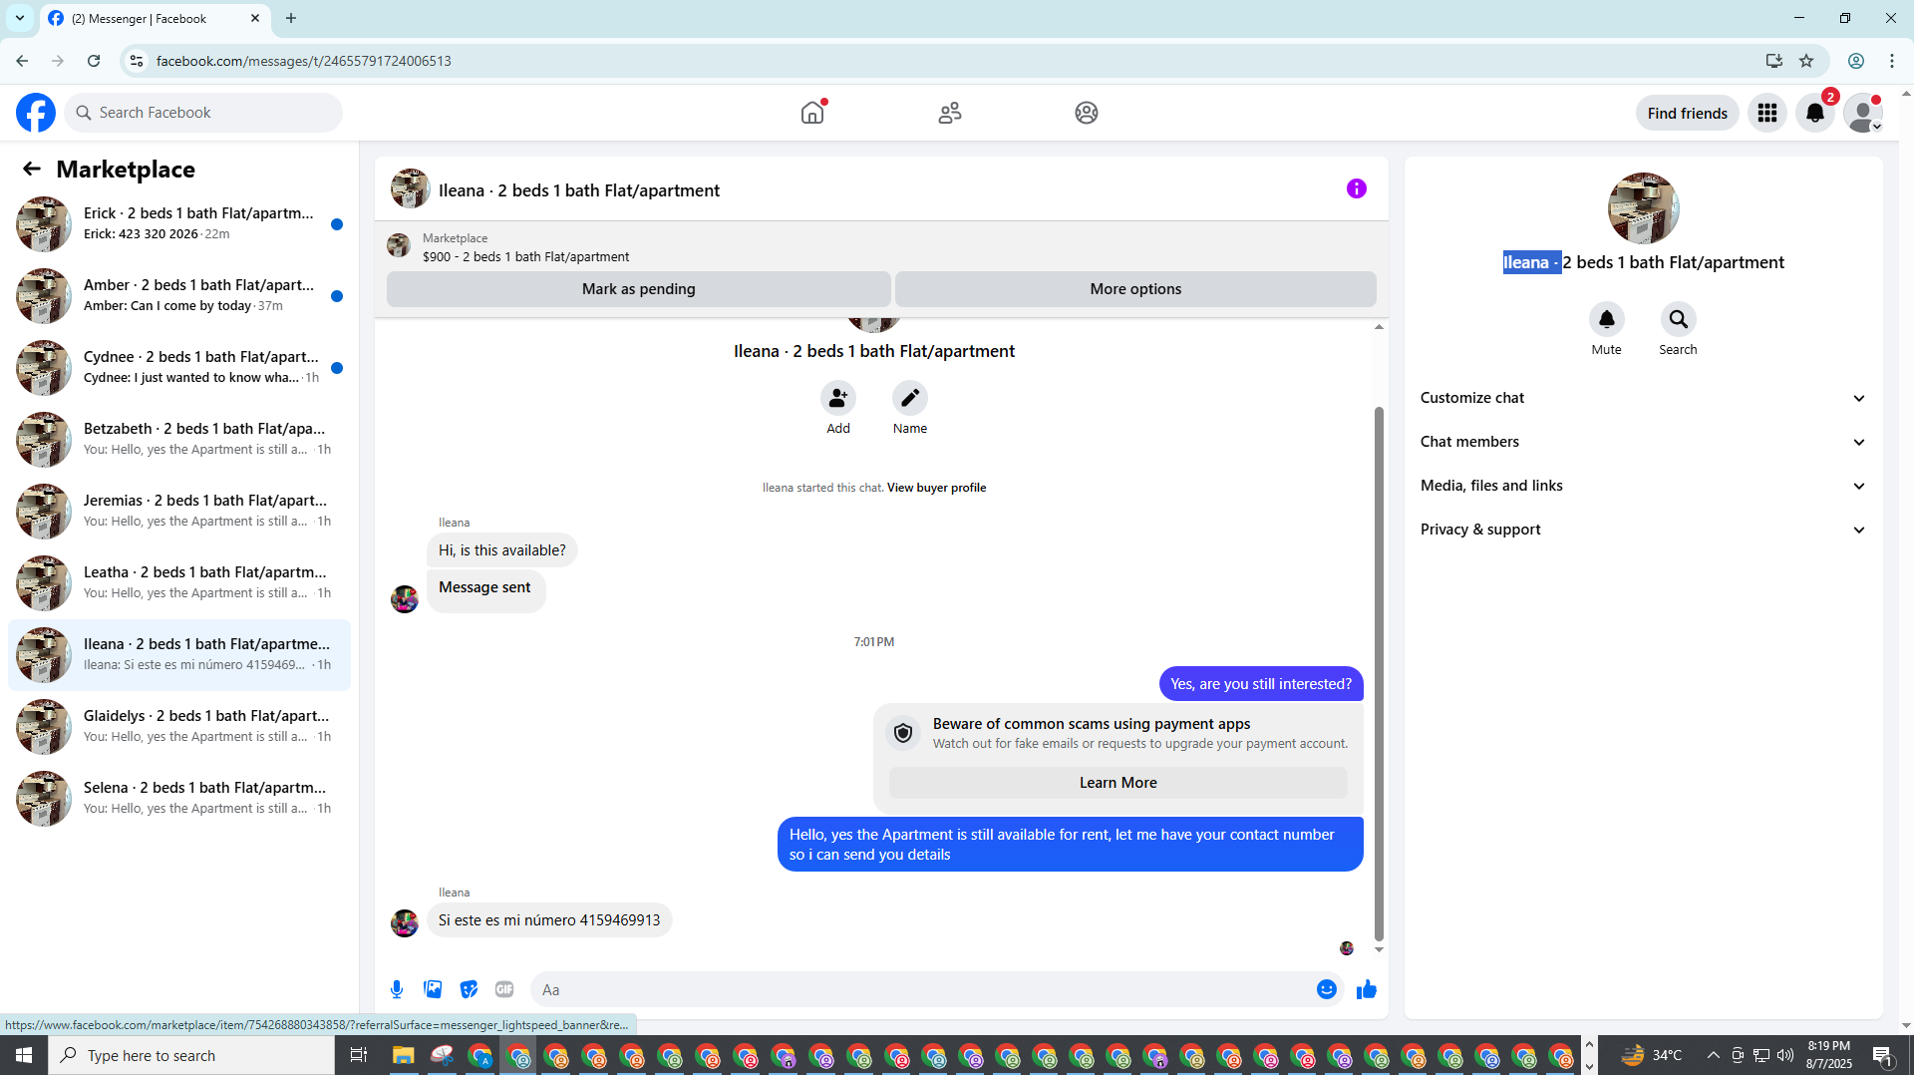Open More options for the listing
Image resolution: width=1914 pixels, height=1075 pixels.
[x=1135, y=289]
